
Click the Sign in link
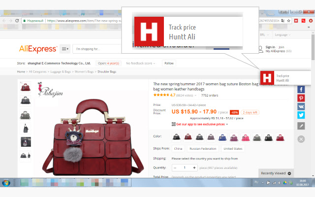click(x=270, y=47)
